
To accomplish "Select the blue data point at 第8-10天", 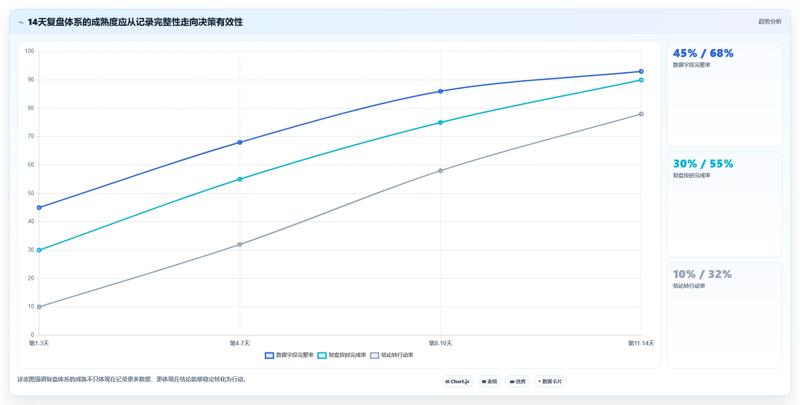I will click(440, 91).
